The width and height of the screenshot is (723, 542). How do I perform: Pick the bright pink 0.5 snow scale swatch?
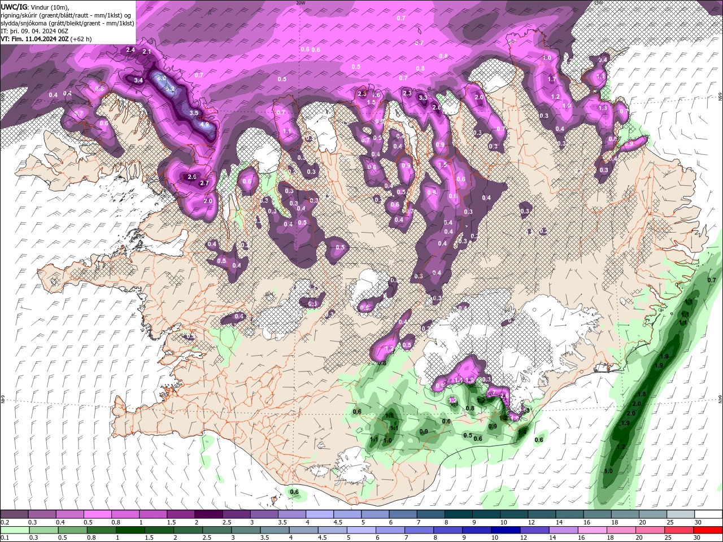97,514
